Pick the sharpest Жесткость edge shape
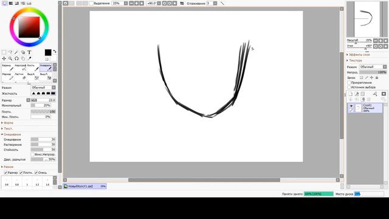Image resolution: width=389 pixels, height=219 pixels. pyautogui.click(x=53, y=93)
